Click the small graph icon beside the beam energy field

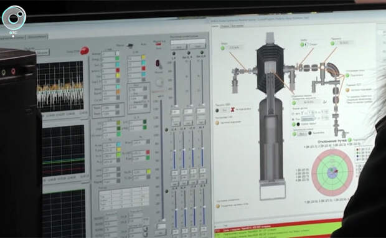point(325,102)
